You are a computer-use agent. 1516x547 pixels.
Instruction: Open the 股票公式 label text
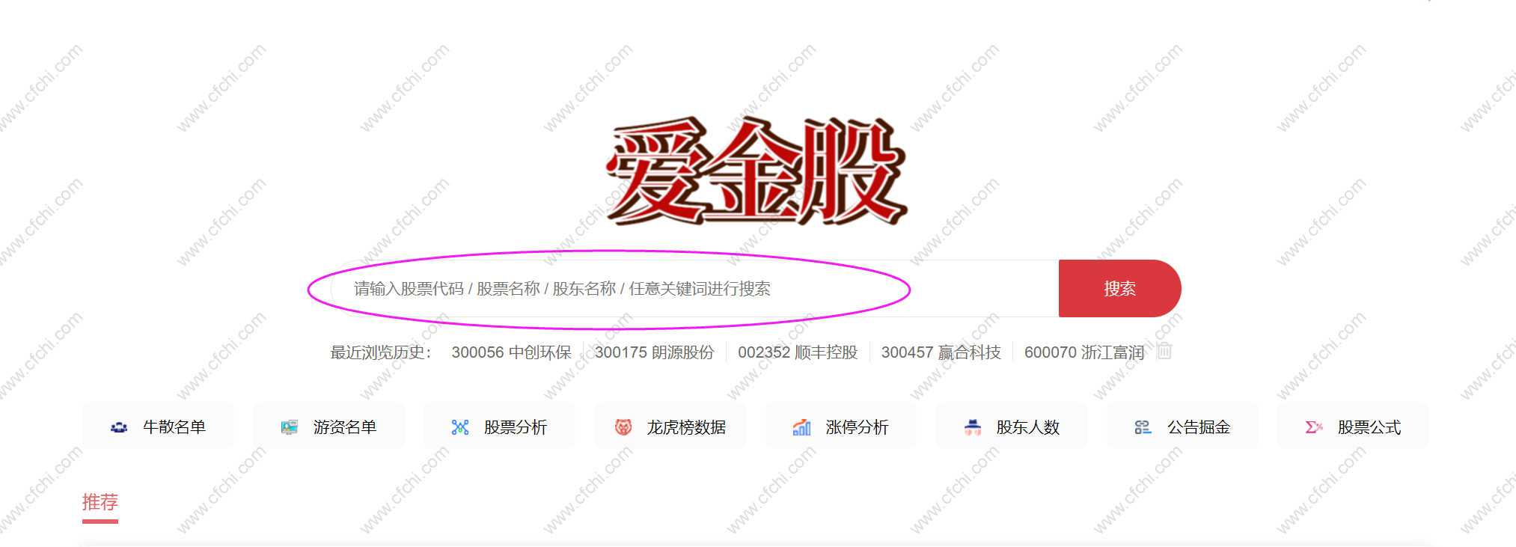(x=1369, y=427)
